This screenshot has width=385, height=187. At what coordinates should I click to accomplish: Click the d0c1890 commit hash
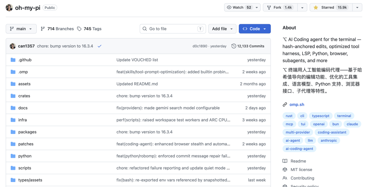click(x=200, y=46)
